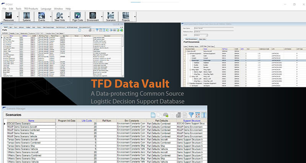Image resolution: width=306 pixels, height=163 pixels.
Task: Click the Parts window vertical scrollbar
Action: point(122,55)
